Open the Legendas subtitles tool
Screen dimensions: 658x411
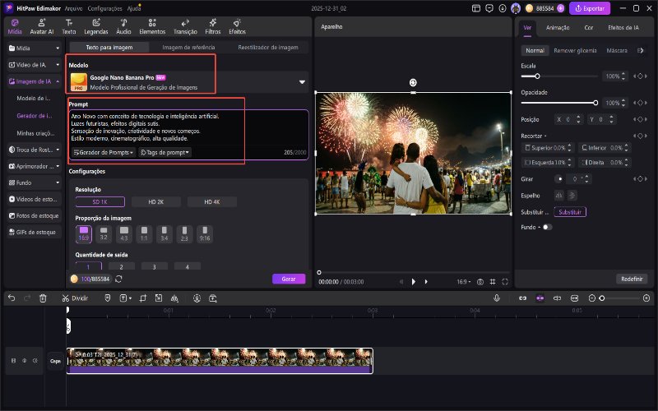coord(96,26)
